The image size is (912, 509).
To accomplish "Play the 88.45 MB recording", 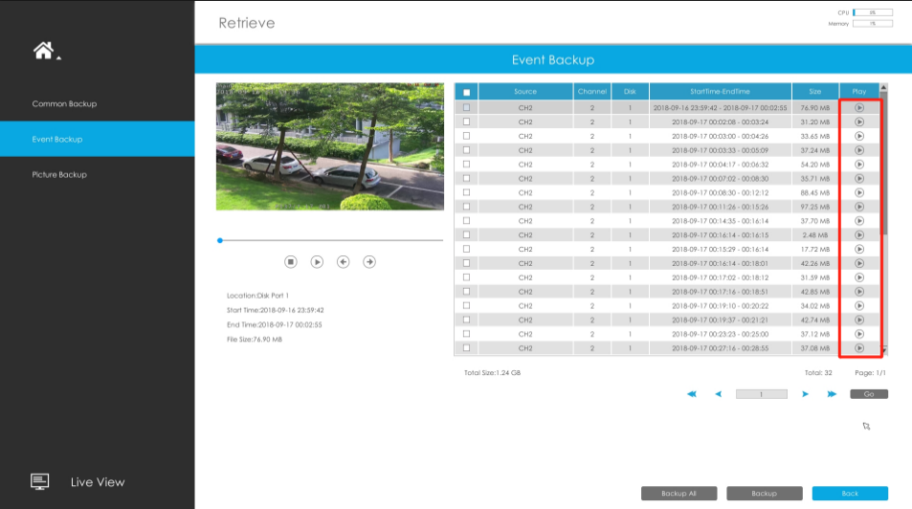I will pos(859,192).
